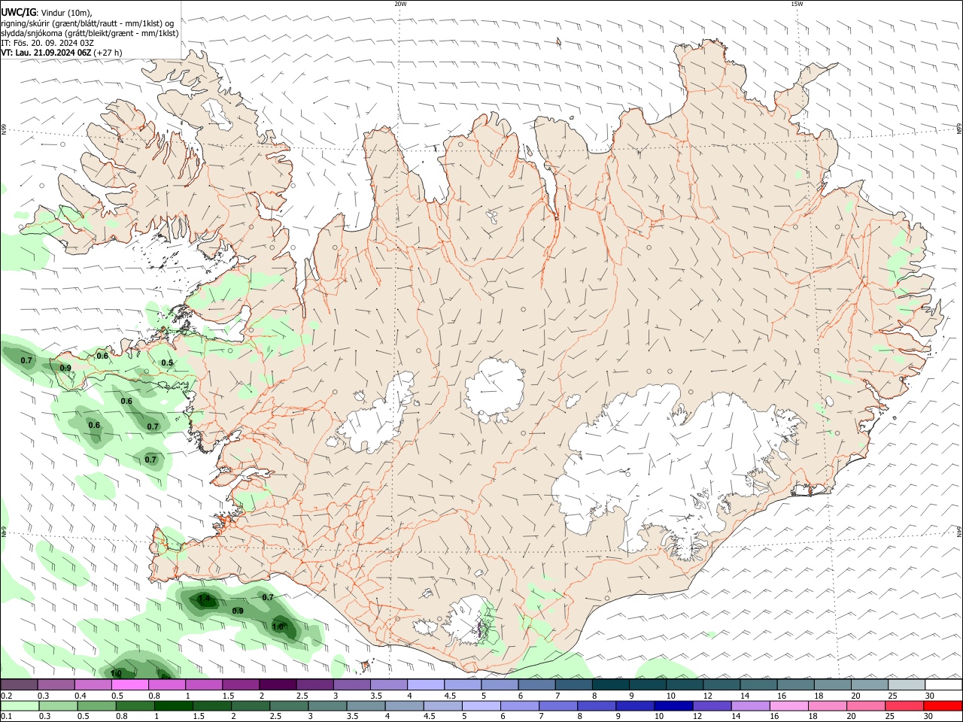This screenshot has height=722, width=963.
Task: Click the '1.5' label in the upper legend row
Action: click(x=228, y=696)
